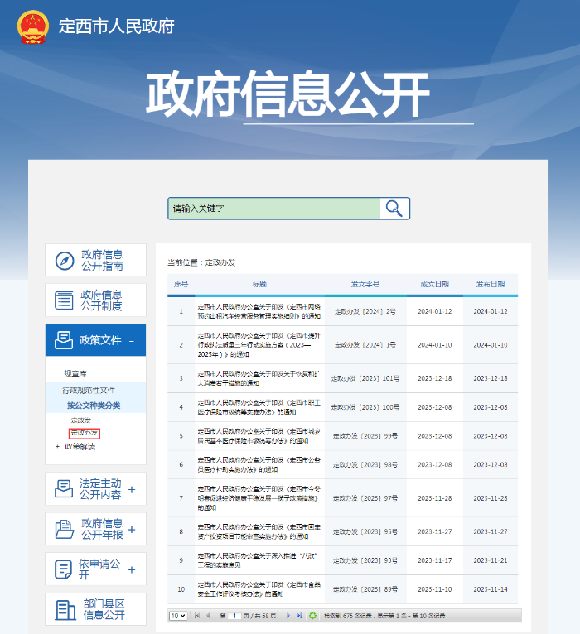Click the green refresh icon in pagination
The width and height of the screenshot is (580, 634).
pyautogui.click(x=312, y=616)
